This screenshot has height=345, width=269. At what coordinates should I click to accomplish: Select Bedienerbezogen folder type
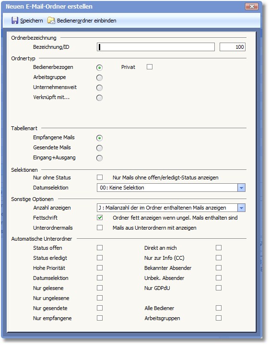pyautogui.click(x=99, y=67)
